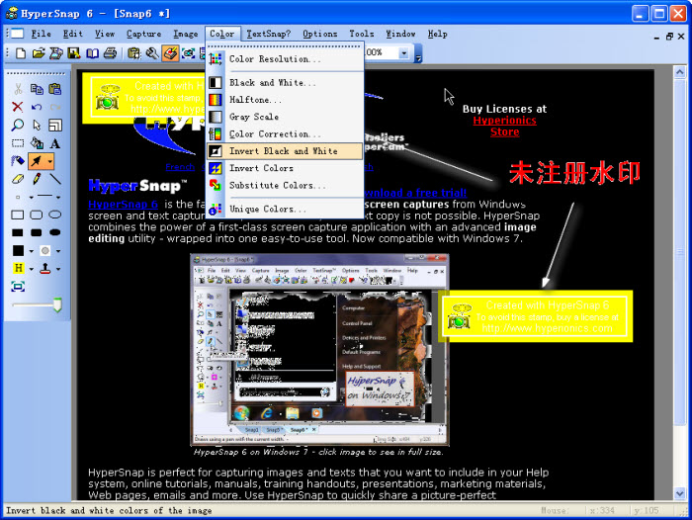Viewport: 692px width, 520px height.
Task: Select the Zoom magnifier tool
Action: pyautogui.click(x=18, y=125)
